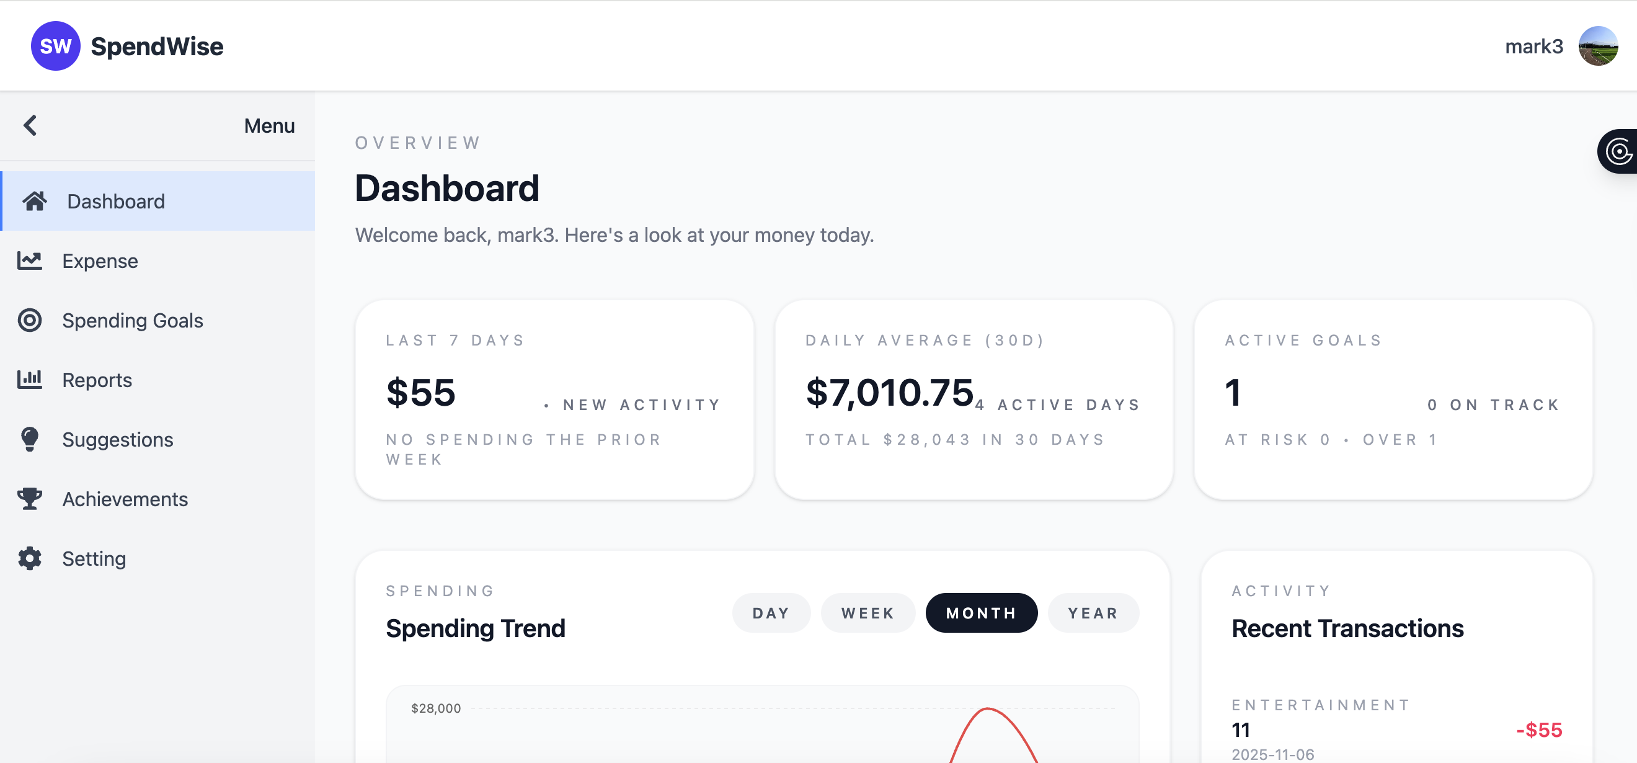The height and width of the screenshot is (763, 1637).
Task: Click the Suggestions lightbulb icon
Action: click(x=29, y=439)
